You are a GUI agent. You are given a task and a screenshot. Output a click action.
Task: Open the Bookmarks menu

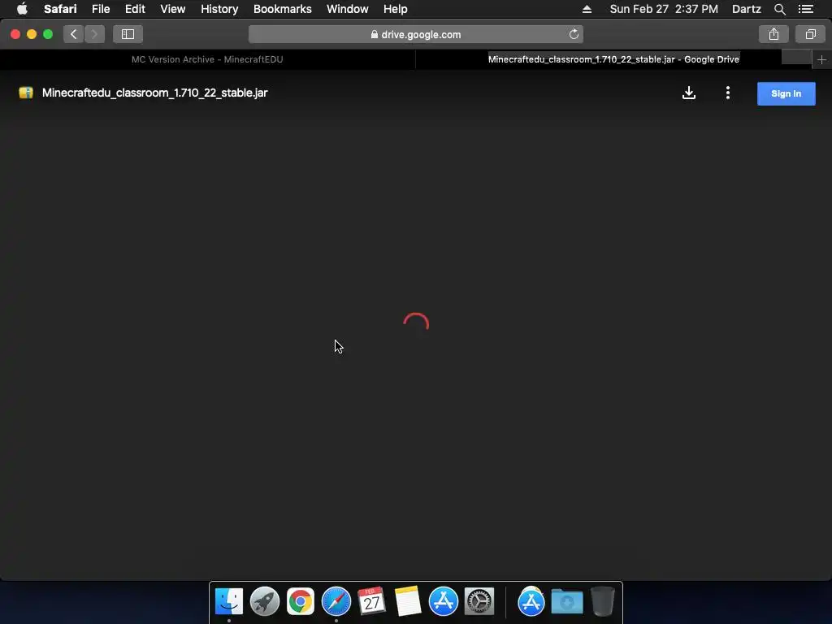point(282,9)
